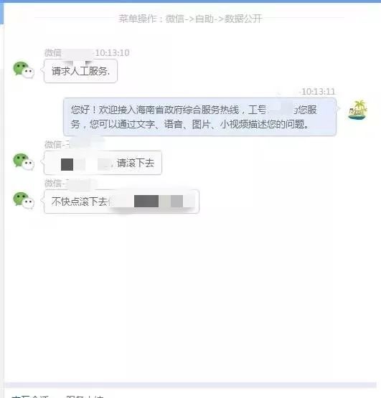Click the lavender divider bar below chat
The image size is (381, 398).
point(191,385)
